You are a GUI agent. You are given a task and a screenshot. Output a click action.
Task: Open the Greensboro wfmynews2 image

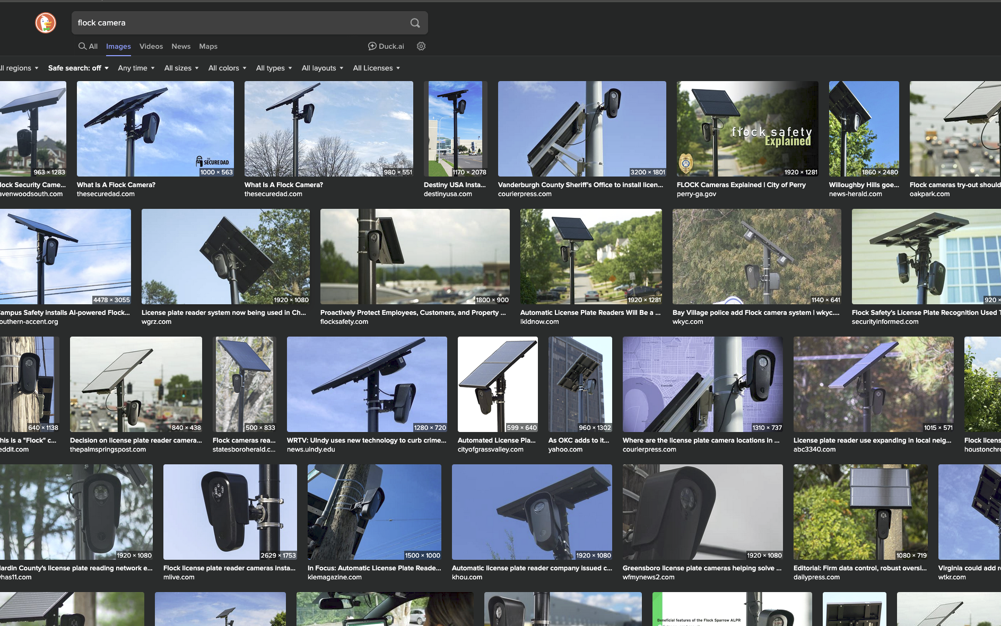click(x=703, y=512)
